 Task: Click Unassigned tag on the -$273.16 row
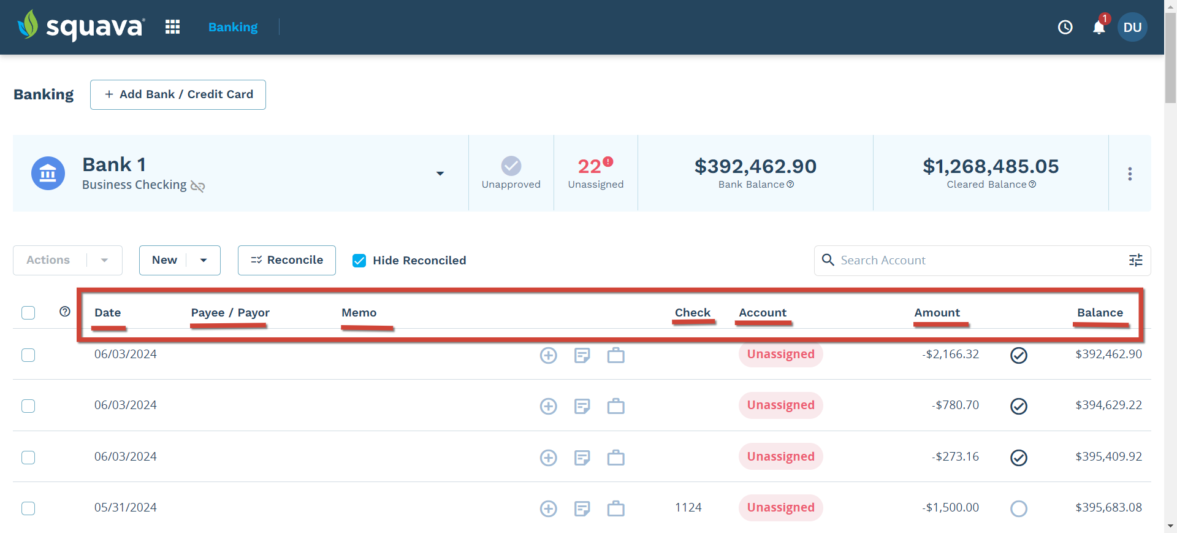(780, 456)
